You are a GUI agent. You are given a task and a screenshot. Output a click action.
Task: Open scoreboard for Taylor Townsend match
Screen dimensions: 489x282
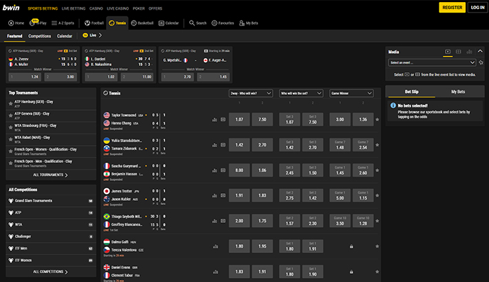223,120
